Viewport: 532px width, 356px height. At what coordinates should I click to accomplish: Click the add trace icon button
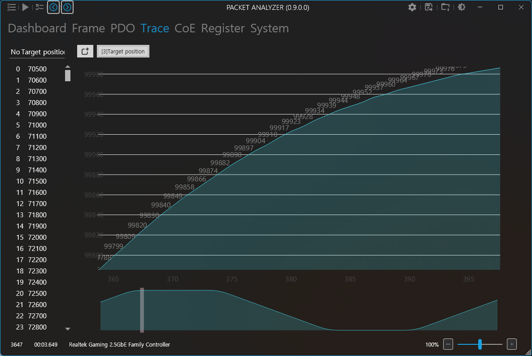pyautogui.click(x=85, y=51)
